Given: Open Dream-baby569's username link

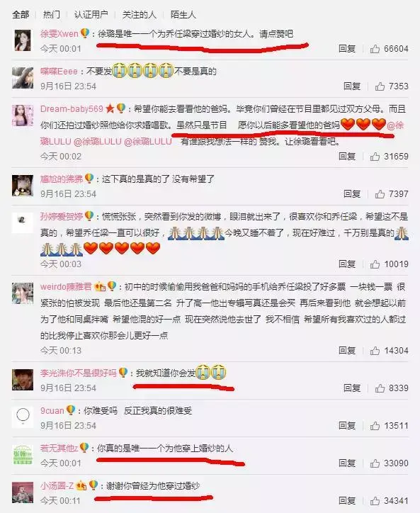Looking at the screenshot, I should click(x=72, y=108).
